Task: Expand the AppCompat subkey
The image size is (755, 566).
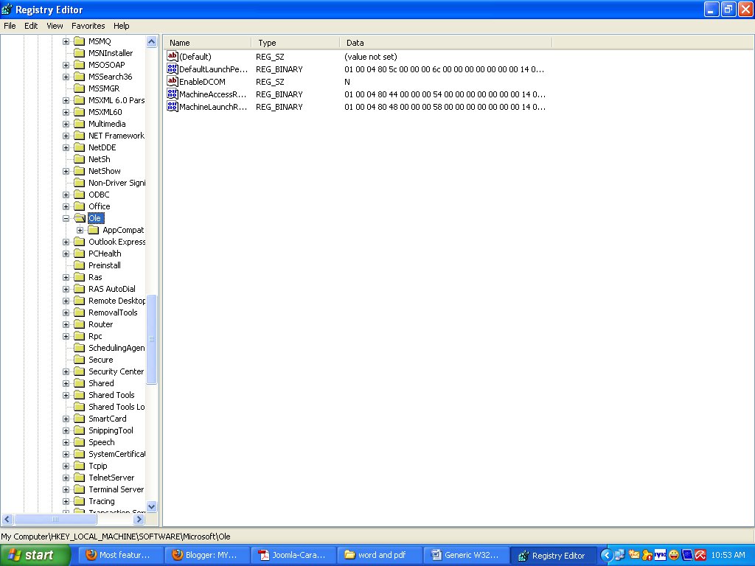Action: (80, 230)
